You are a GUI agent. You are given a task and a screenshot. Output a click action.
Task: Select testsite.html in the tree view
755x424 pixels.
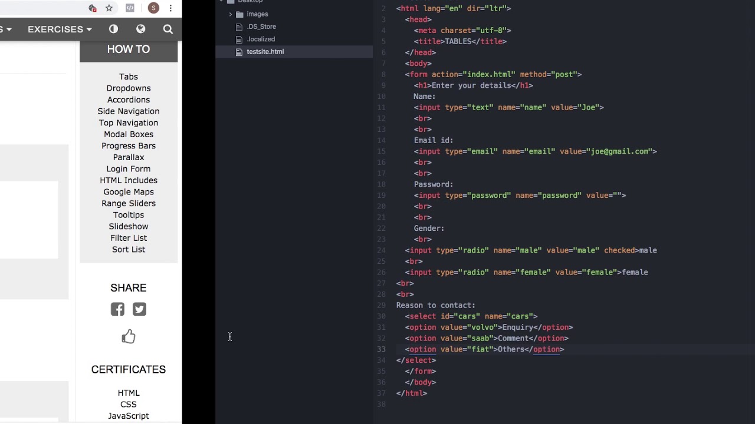tap(294, 52)
